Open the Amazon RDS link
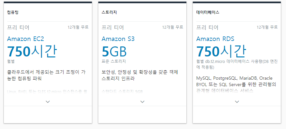286x129 pixels. click(x=215, y=39)
